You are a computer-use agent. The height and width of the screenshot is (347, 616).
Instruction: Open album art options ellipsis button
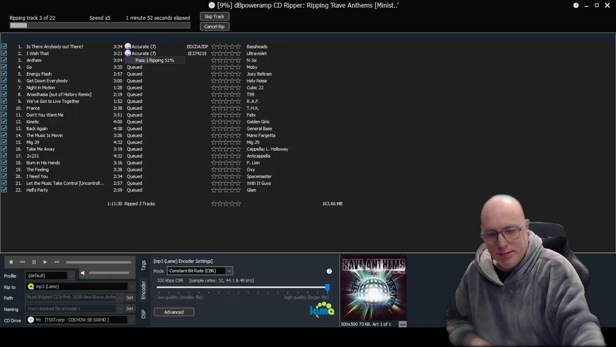[403, 324]
